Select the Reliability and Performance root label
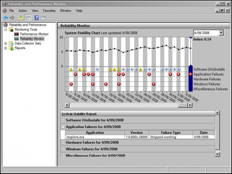 [x=28, y=25]
